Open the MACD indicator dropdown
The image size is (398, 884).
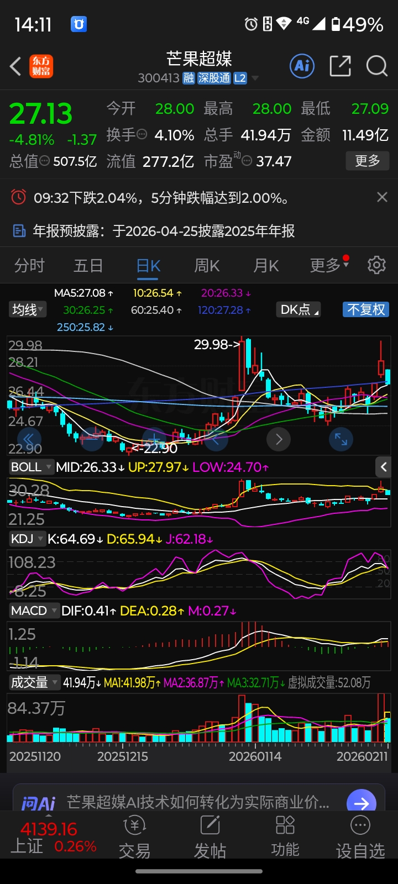pyautogui.click(x=34, y=611)
